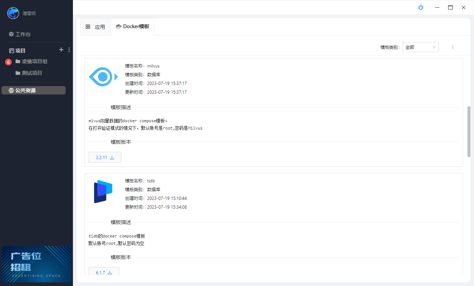Click the red badge showing 6
The width and height of the screenshot is (474, 286).
click(x=8, y=62)
